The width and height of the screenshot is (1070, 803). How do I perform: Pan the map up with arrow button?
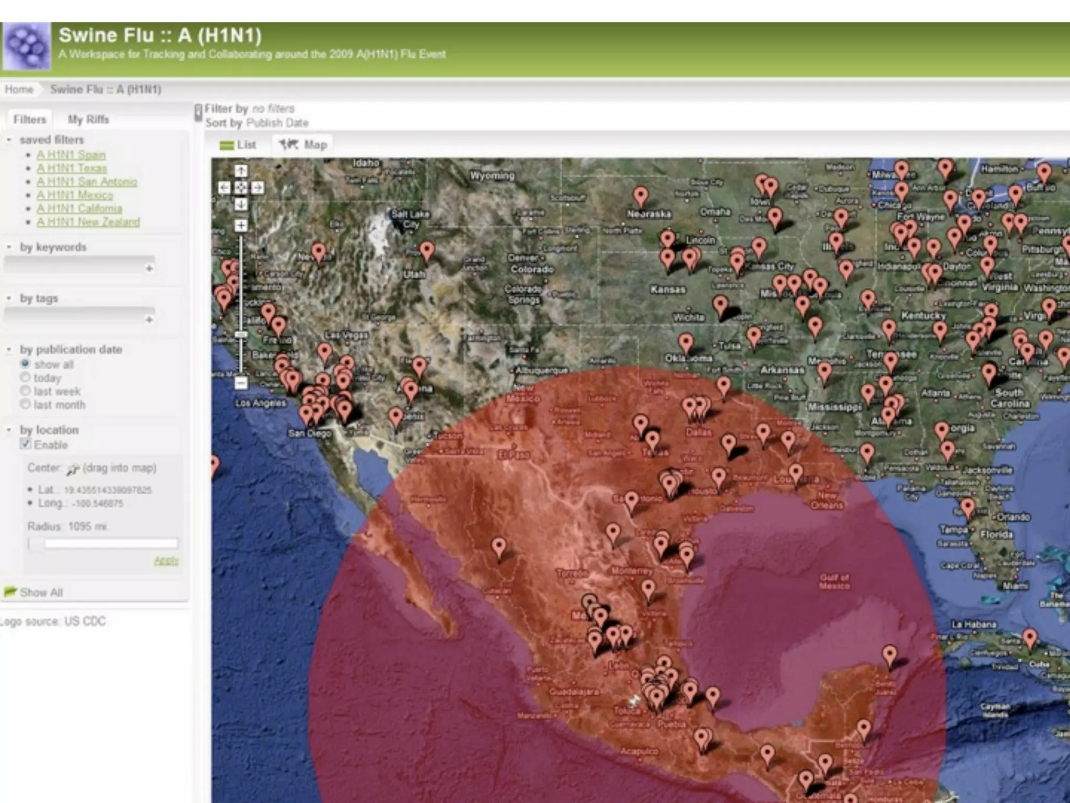pyautogui.click(x=240, y=171)
